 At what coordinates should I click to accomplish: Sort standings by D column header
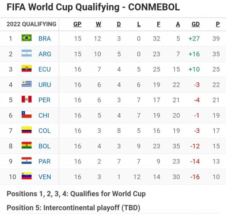119,24
